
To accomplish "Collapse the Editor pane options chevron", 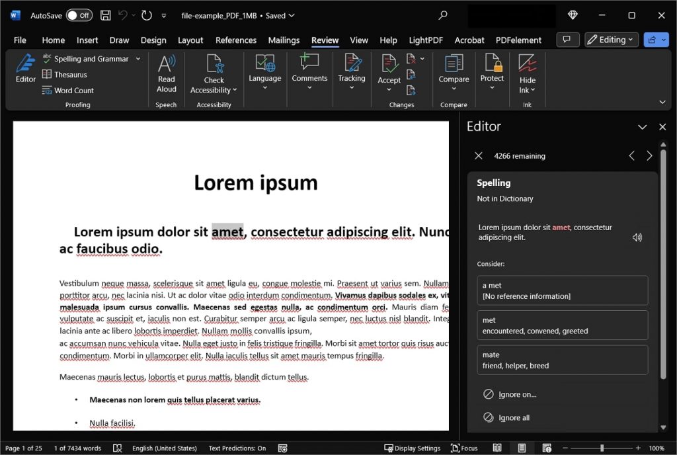I will 642,127.
